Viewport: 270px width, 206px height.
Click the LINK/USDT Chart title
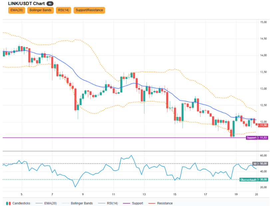pos(26,4)
